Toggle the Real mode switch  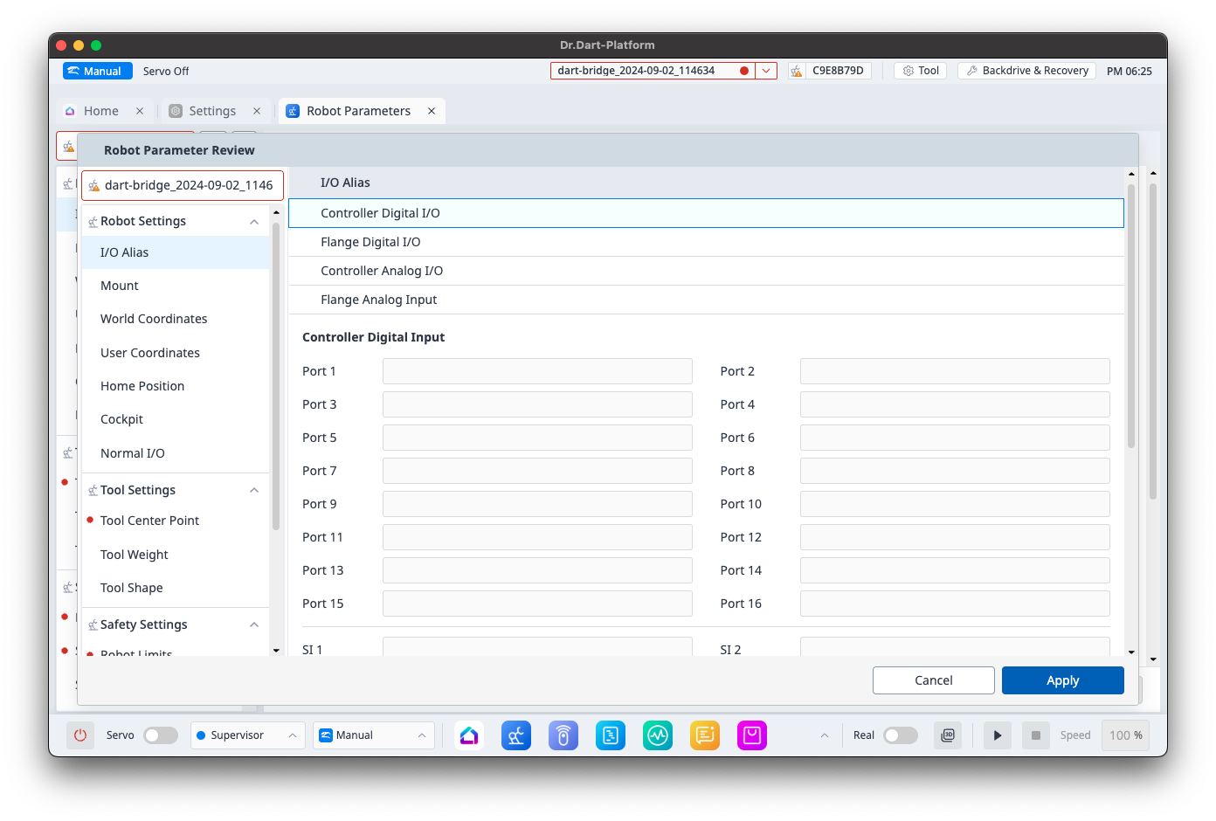pyautogui.click(x=900, y=735)
